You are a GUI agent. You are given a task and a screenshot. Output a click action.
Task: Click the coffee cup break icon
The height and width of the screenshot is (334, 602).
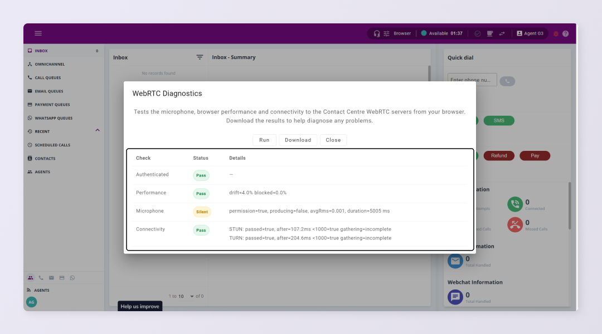[489, 33]
